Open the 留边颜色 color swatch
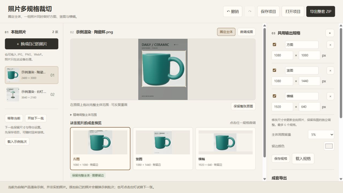Screen dimensions: 343x193 (329, 146)
